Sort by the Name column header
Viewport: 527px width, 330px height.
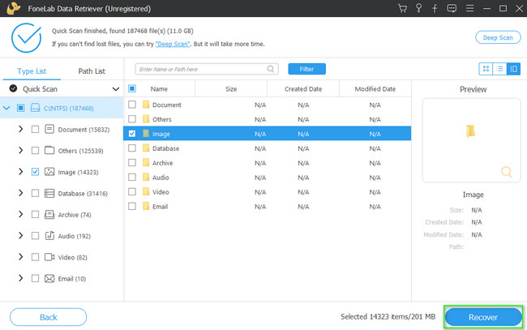point(159,89)
